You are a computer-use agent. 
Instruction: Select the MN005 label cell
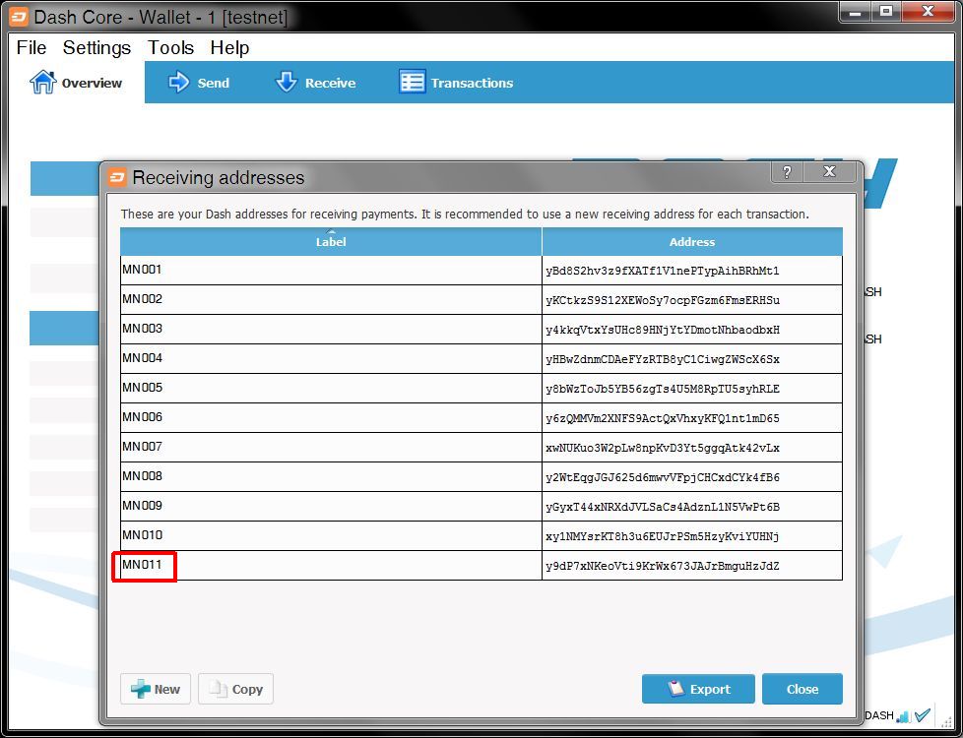(x=331, y=388)
